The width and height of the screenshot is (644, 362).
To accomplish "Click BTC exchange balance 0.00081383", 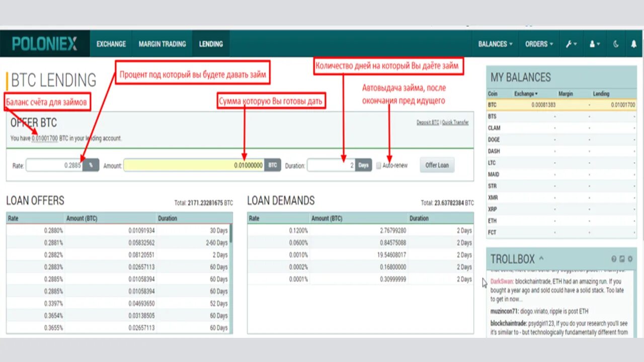I will 543,105.
